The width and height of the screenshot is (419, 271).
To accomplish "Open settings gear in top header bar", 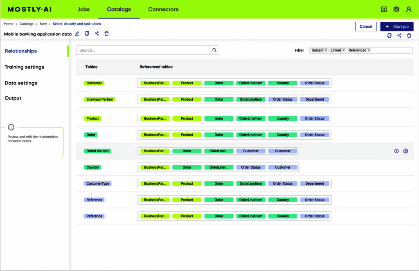I will (396, 9).
